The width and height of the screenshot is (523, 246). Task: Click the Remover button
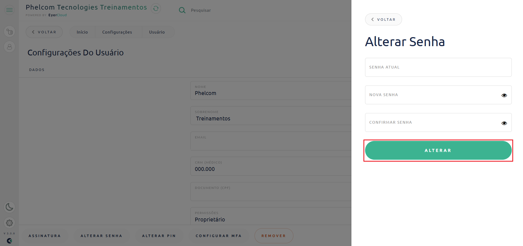[274, 236]
